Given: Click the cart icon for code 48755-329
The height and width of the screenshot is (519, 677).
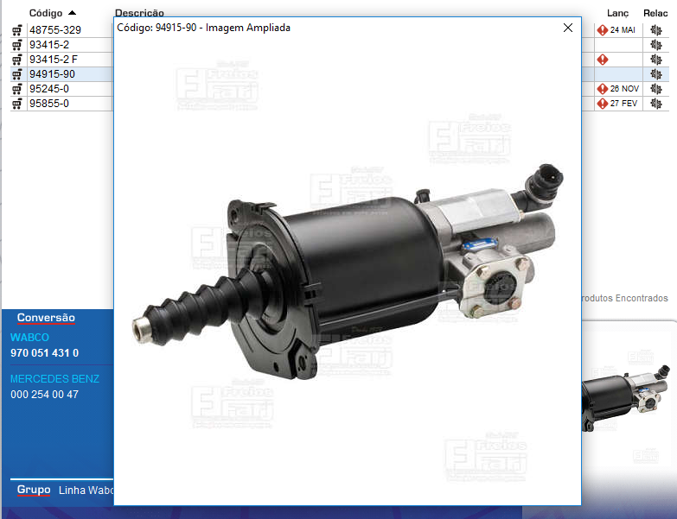Looking at the screenshot, I should point(16,30).
